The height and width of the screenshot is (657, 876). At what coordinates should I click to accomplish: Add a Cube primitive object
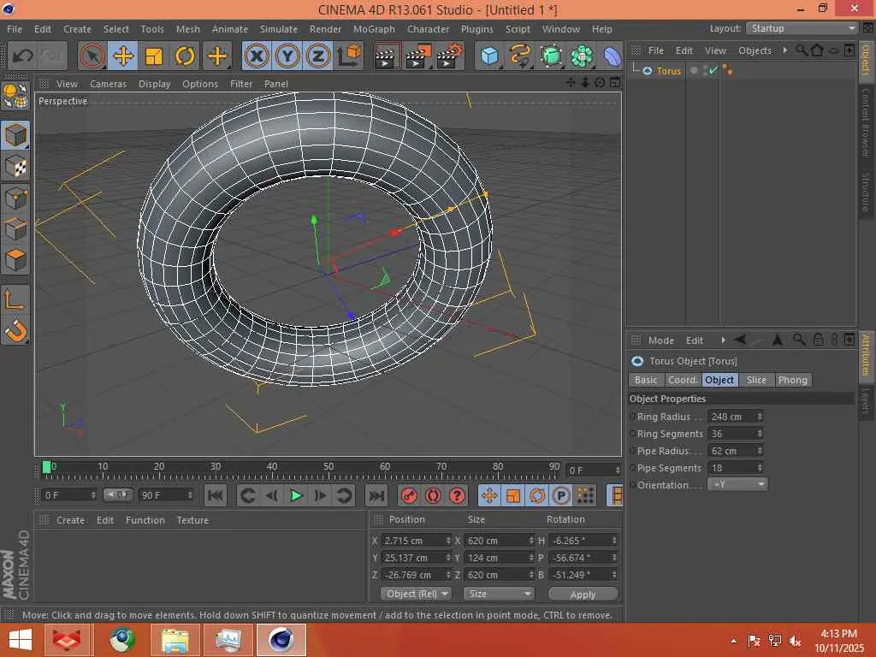pyautogui.click(x=489, y=56)
